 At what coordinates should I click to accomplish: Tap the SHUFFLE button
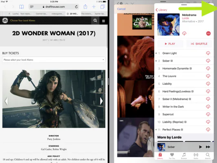199,44
